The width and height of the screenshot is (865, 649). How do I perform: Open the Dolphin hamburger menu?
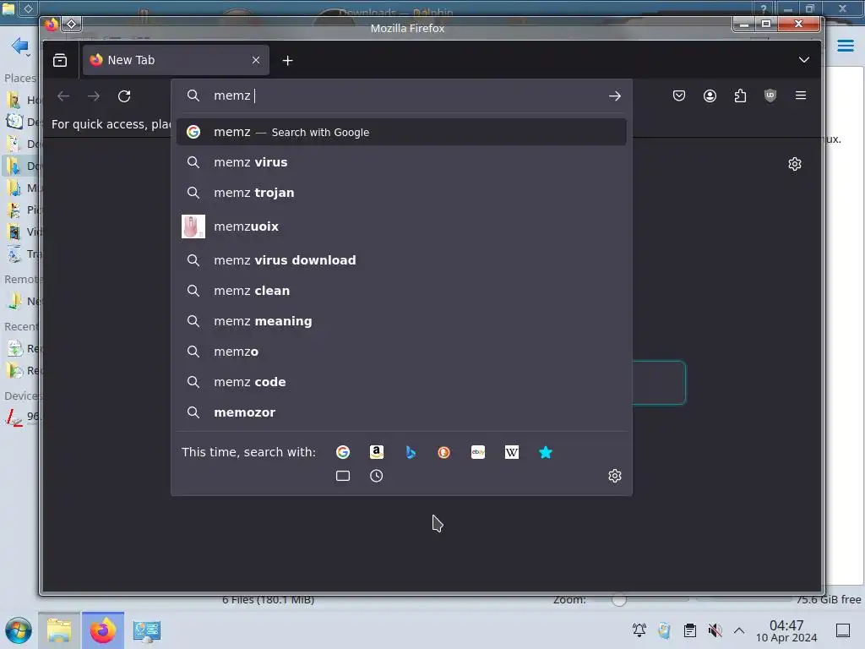(845, 46)
